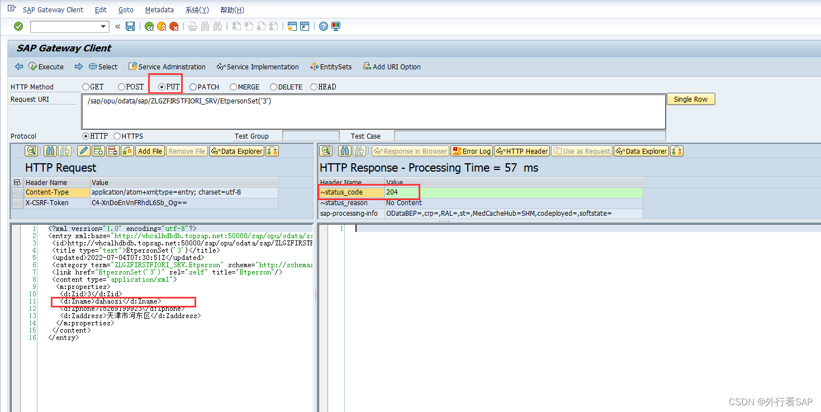Click the request pane pencil edit icon
Screen dimensions: 821x412
[x=84, y=151]
